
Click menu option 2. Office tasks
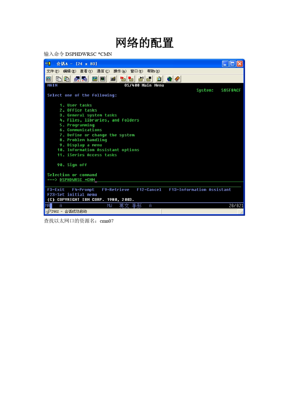click(x=78, y=110)
